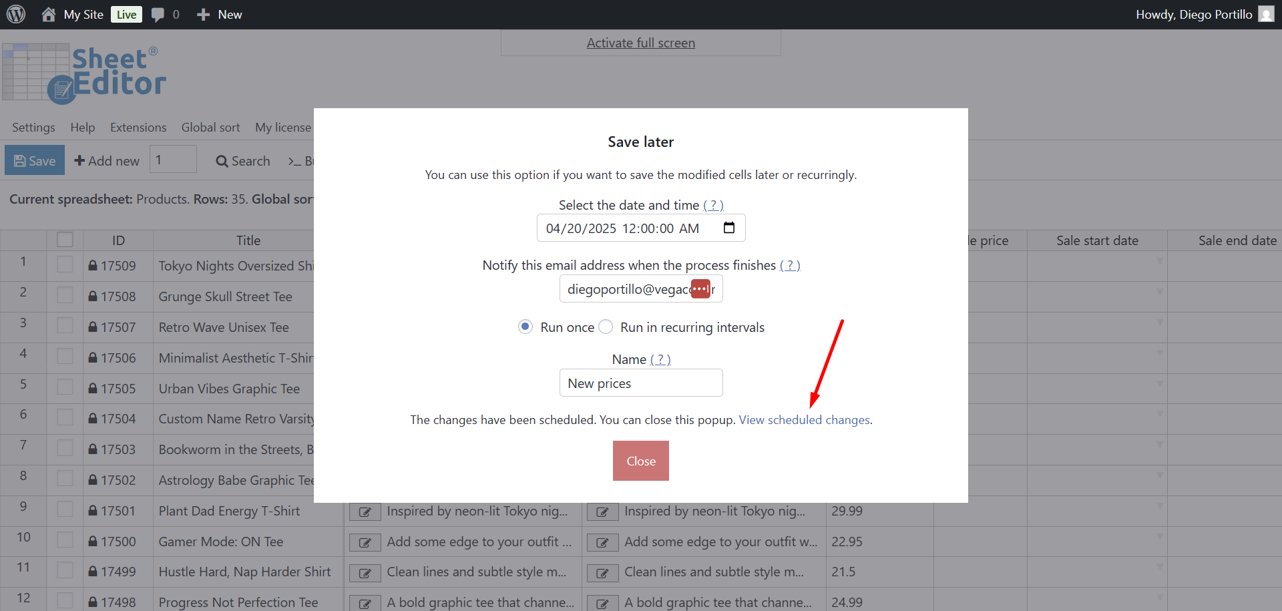Screen dimensions: 1282x611
Task: Click the Sheet Editor logo
Action: tap(84, 73)
